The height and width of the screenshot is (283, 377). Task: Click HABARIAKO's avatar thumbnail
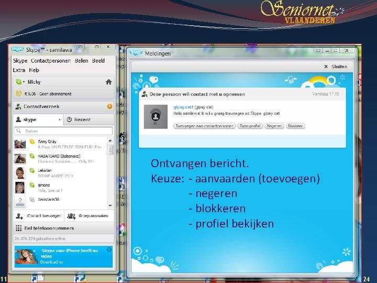[20, 159]
